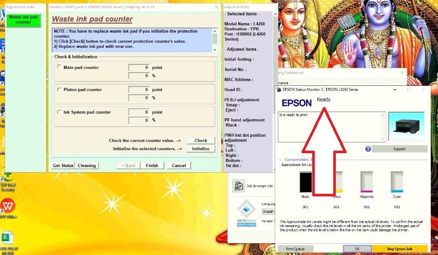Open the help question mark icon
This screenshot has height=255, width=438.
point(368,149)
